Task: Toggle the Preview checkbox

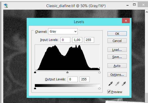Action: (x=109, y=92)
